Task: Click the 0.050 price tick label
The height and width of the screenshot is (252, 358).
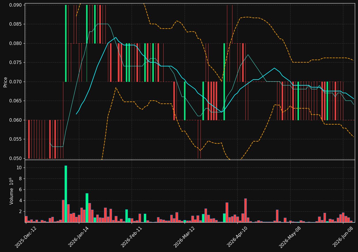Action: click(16, 159)
